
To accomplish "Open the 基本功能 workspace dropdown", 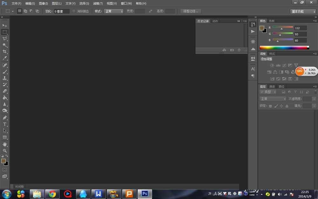I will point(303,11).
